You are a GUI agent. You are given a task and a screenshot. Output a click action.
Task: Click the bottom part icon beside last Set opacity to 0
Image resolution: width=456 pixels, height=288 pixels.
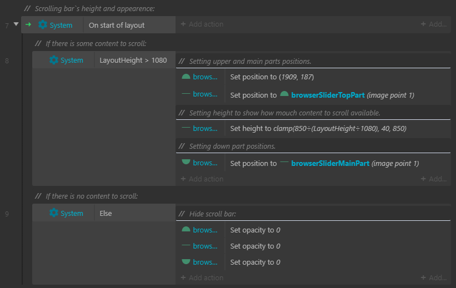click(x=186, y=261)
